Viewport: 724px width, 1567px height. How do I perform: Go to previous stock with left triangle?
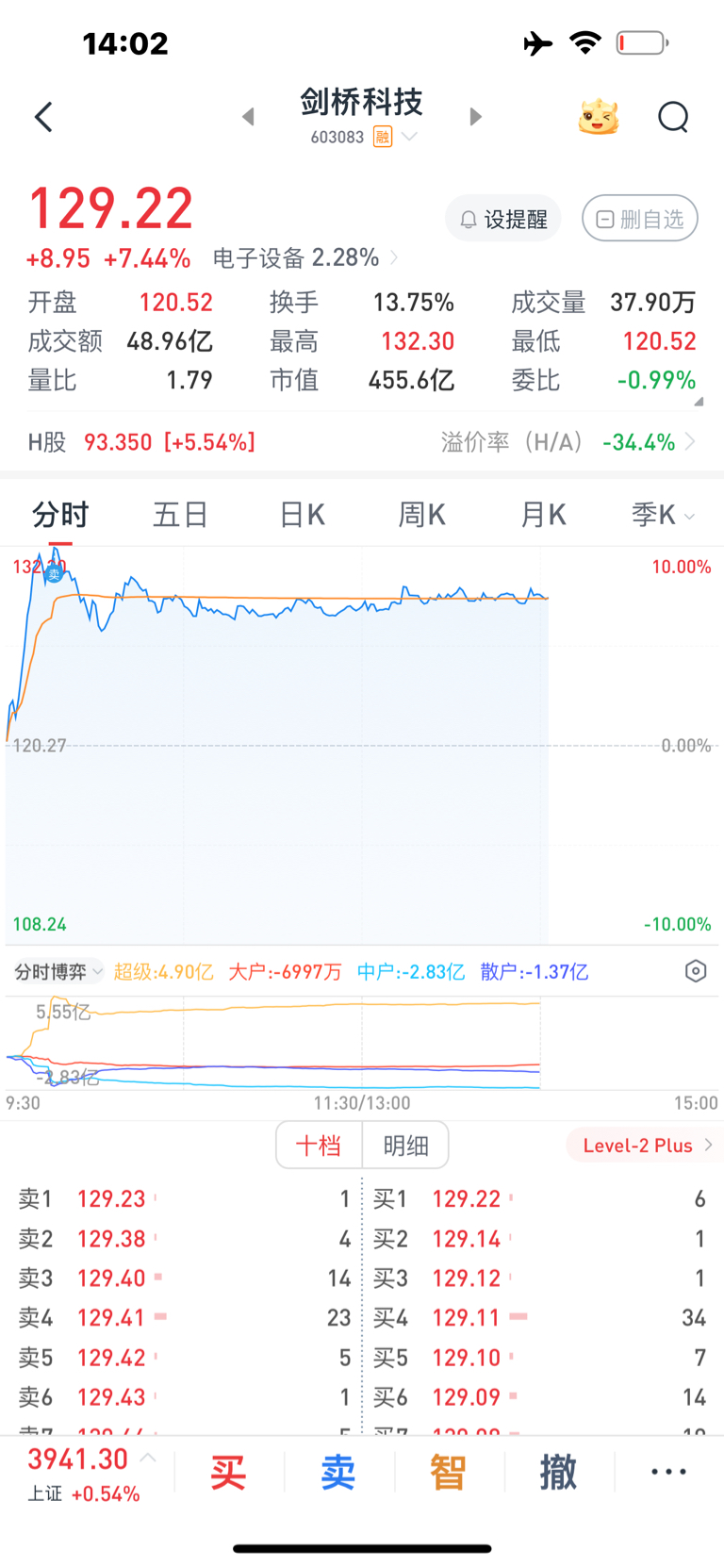tap(248, 117)
